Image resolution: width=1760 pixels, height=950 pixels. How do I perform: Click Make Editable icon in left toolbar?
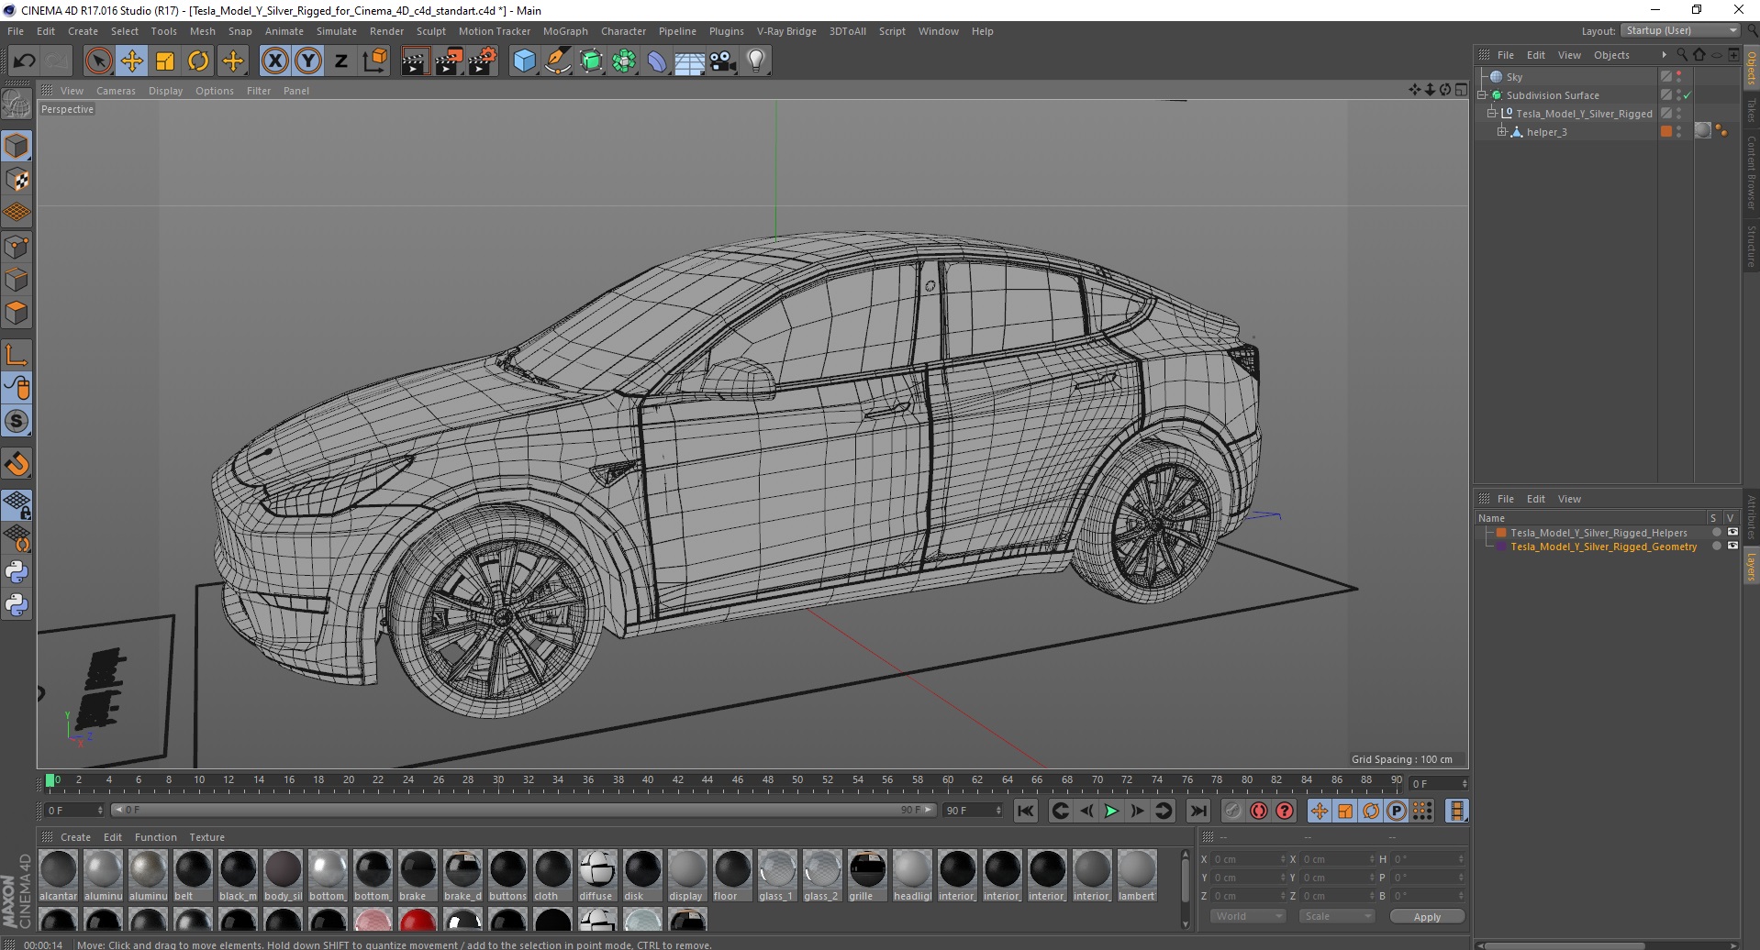point(17,105)
